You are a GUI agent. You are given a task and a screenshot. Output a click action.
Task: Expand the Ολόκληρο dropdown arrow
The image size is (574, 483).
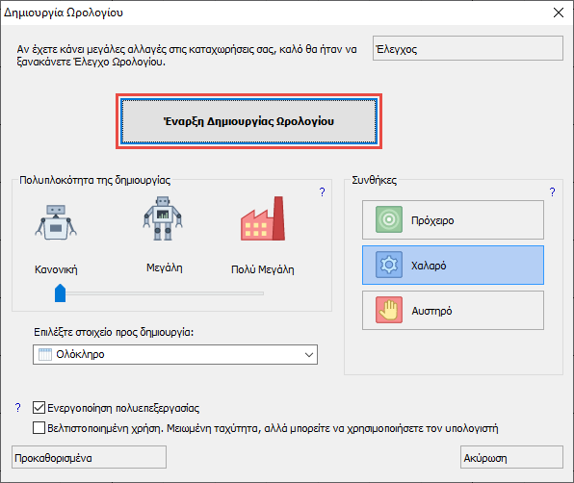[309, 355]
